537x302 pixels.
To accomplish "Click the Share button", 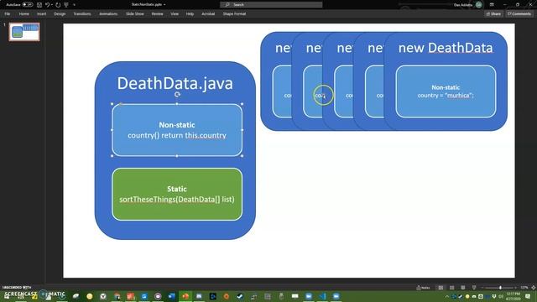I will point(493,14).
